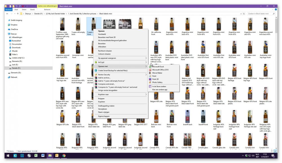
Task: Click the Windows Start button
Action: pyautogui.click(x=8, y=155)
